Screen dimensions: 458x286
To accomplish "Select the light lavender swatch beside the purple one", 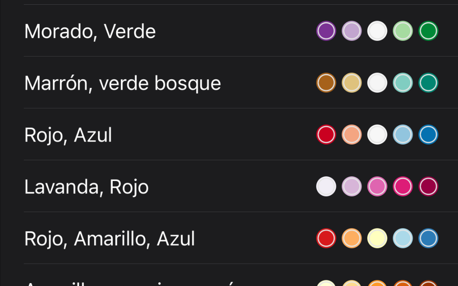I will pos(351,31).
